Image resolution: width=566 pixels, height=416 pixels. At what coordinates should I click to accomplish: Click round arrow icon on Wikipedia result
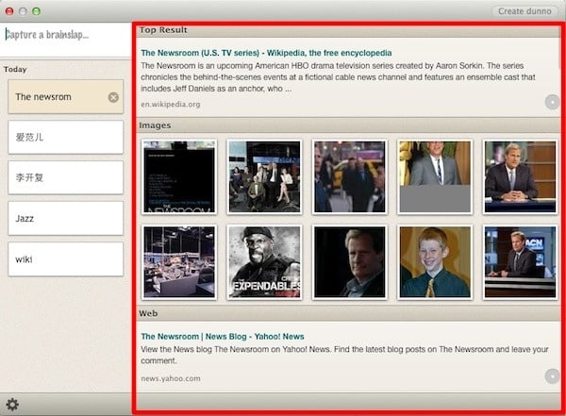(552, 102)
